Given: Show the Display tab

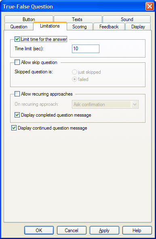Looking at the screenshot, I should (x=138, y=27).
